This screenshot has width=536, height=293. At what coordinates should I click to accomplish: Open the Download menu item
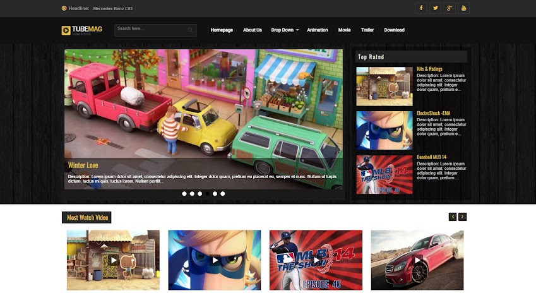coord(394,30)
